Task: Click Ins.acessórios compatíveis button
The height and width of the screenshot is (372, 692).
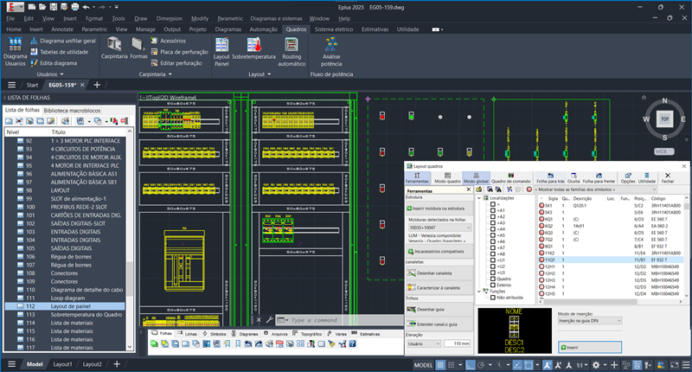Action: [x=439, y=252]
